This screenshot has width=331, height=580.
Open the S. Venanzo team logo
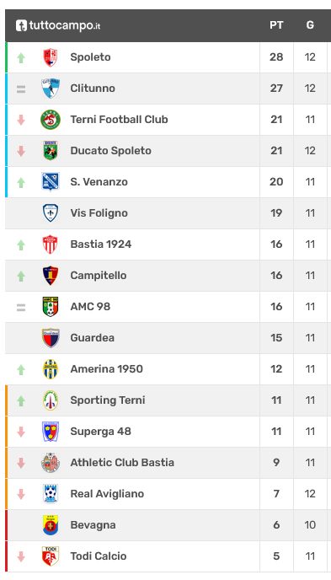click(x=51, y=181)
